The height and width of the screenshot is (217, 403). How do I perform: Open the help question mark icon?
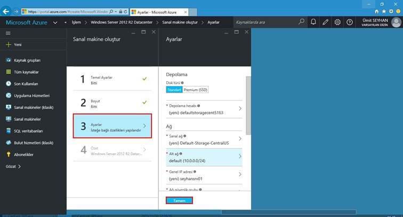350,22
